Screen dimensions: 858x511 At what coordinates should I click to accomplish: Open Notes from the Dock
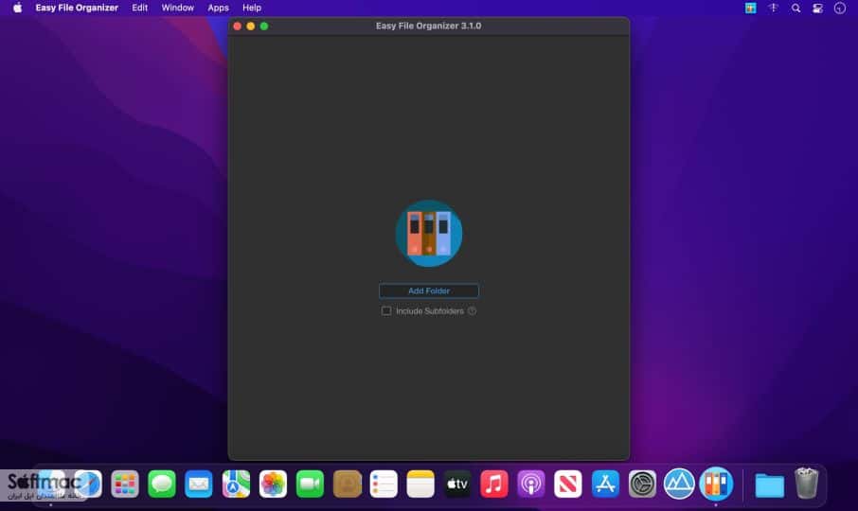pyautogui.click(x=420, y=485)
